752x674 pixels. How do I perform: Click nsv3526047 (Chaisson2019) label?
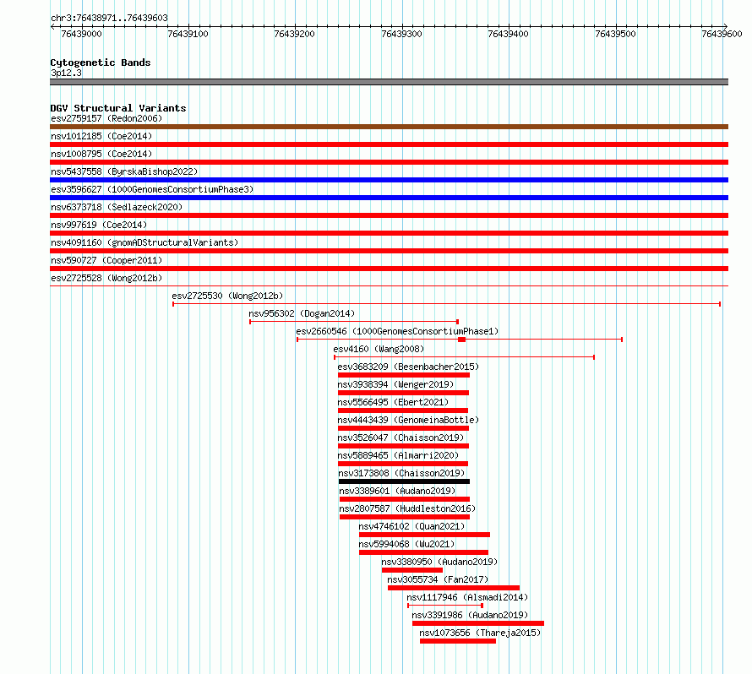click(x=401, y=438)
